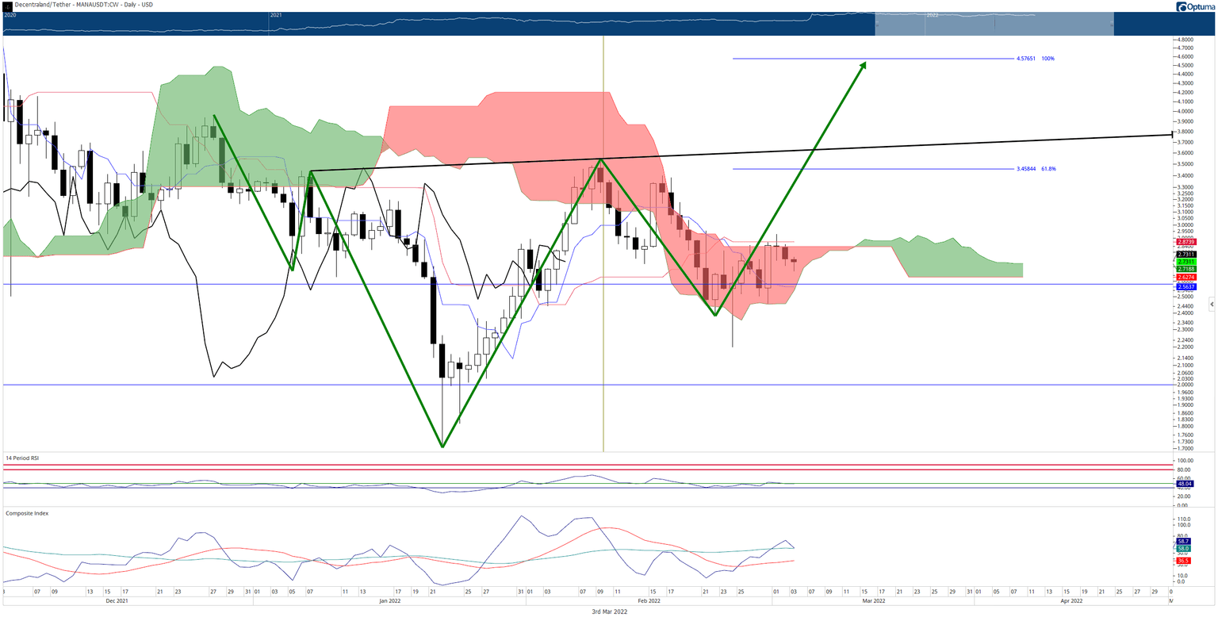Click the Composite Index value tag 36.5
The image size is (1218, 621).
coord(1182,561)
